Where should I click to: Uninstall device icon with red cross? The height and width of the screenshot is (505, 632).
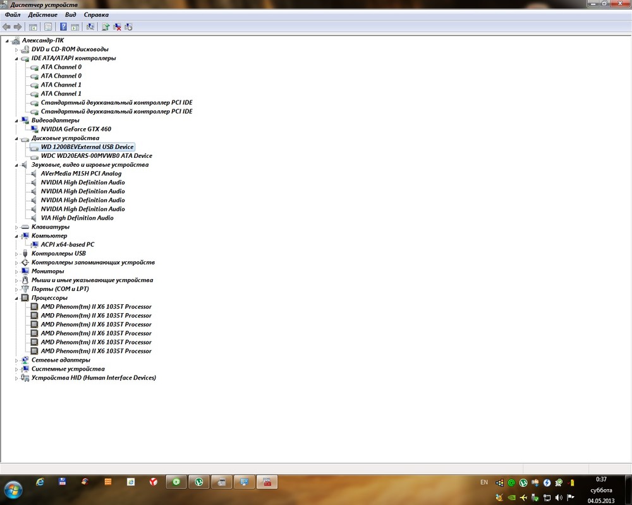[118, 27]
